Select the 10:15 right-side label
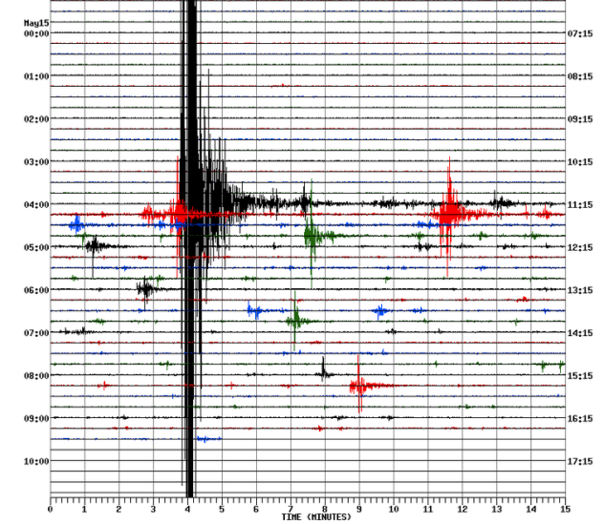Viewport: 604px width, 524px height. tap(580, 162)
